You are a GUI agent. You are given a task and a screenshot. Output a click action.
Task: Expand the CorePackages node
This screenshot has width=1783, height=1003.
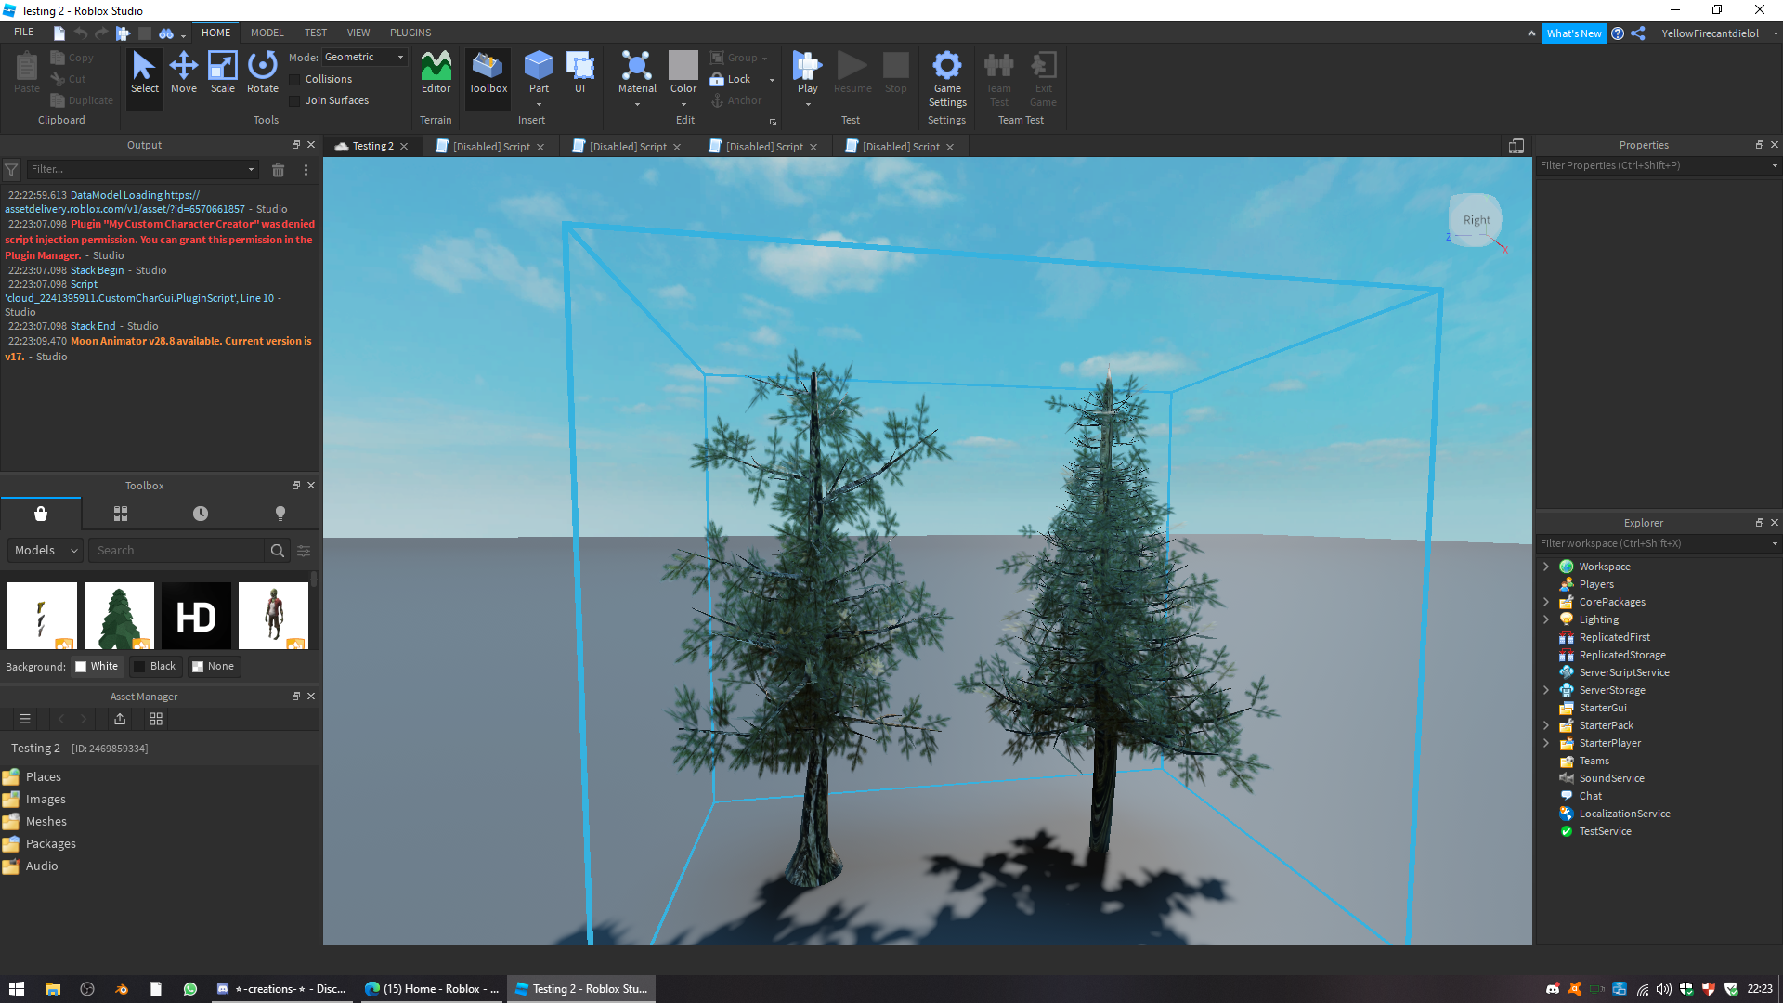tap(1546, 602)
